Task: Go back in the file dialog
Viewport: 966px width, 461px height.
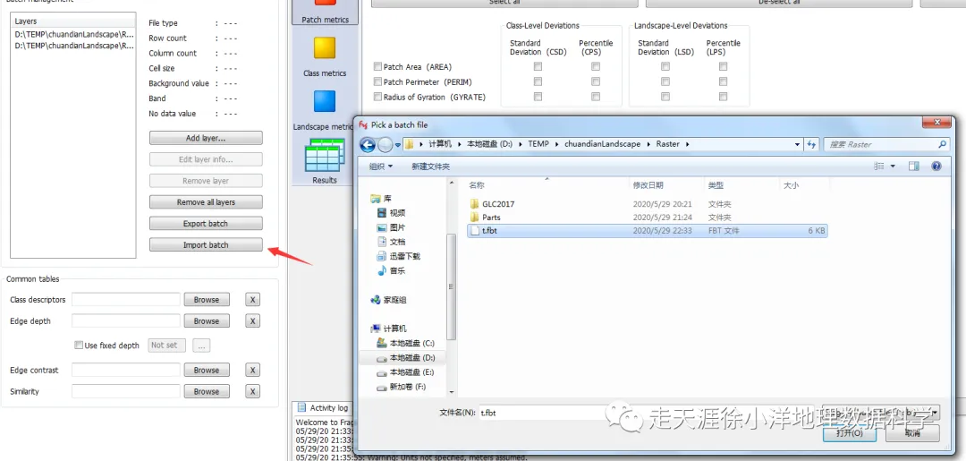Action: (x=368, y=145)
